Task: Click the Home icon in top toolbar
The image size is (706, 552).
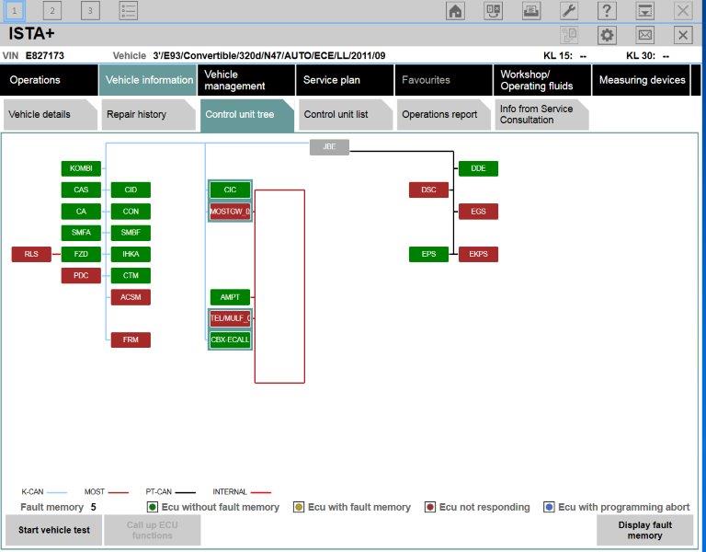Action: pyautogui.click(x=455, y=11)
